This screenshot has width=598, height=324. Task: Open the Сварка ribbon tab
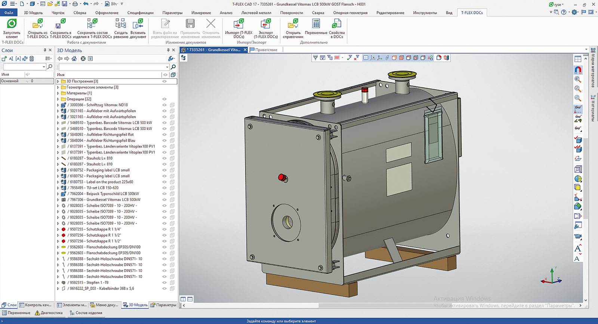(x=318, y=13)
